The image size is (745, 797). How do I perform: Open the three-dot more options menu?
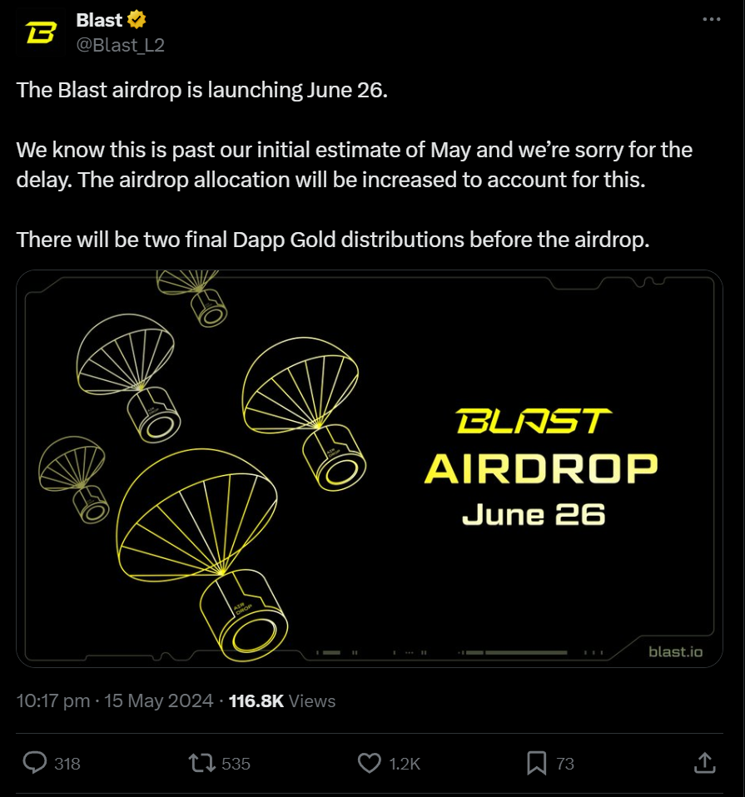point(711,19)
